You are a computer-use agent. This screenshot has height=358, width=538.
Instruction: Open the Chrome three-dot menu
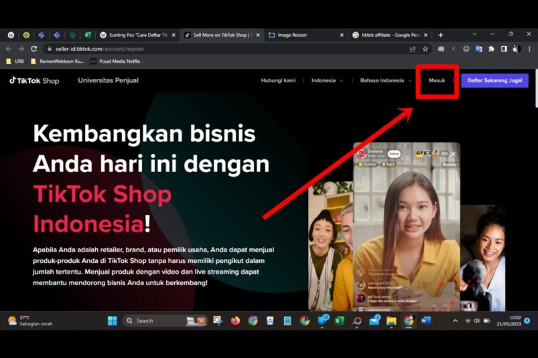pyautogui.click(x=529, y=49)
